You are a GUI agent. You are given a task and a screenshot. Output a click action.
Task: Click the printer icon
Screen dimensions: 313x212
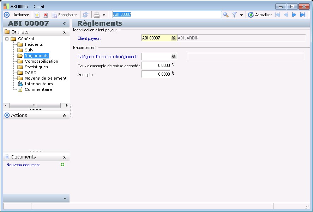tap(97, 15)
